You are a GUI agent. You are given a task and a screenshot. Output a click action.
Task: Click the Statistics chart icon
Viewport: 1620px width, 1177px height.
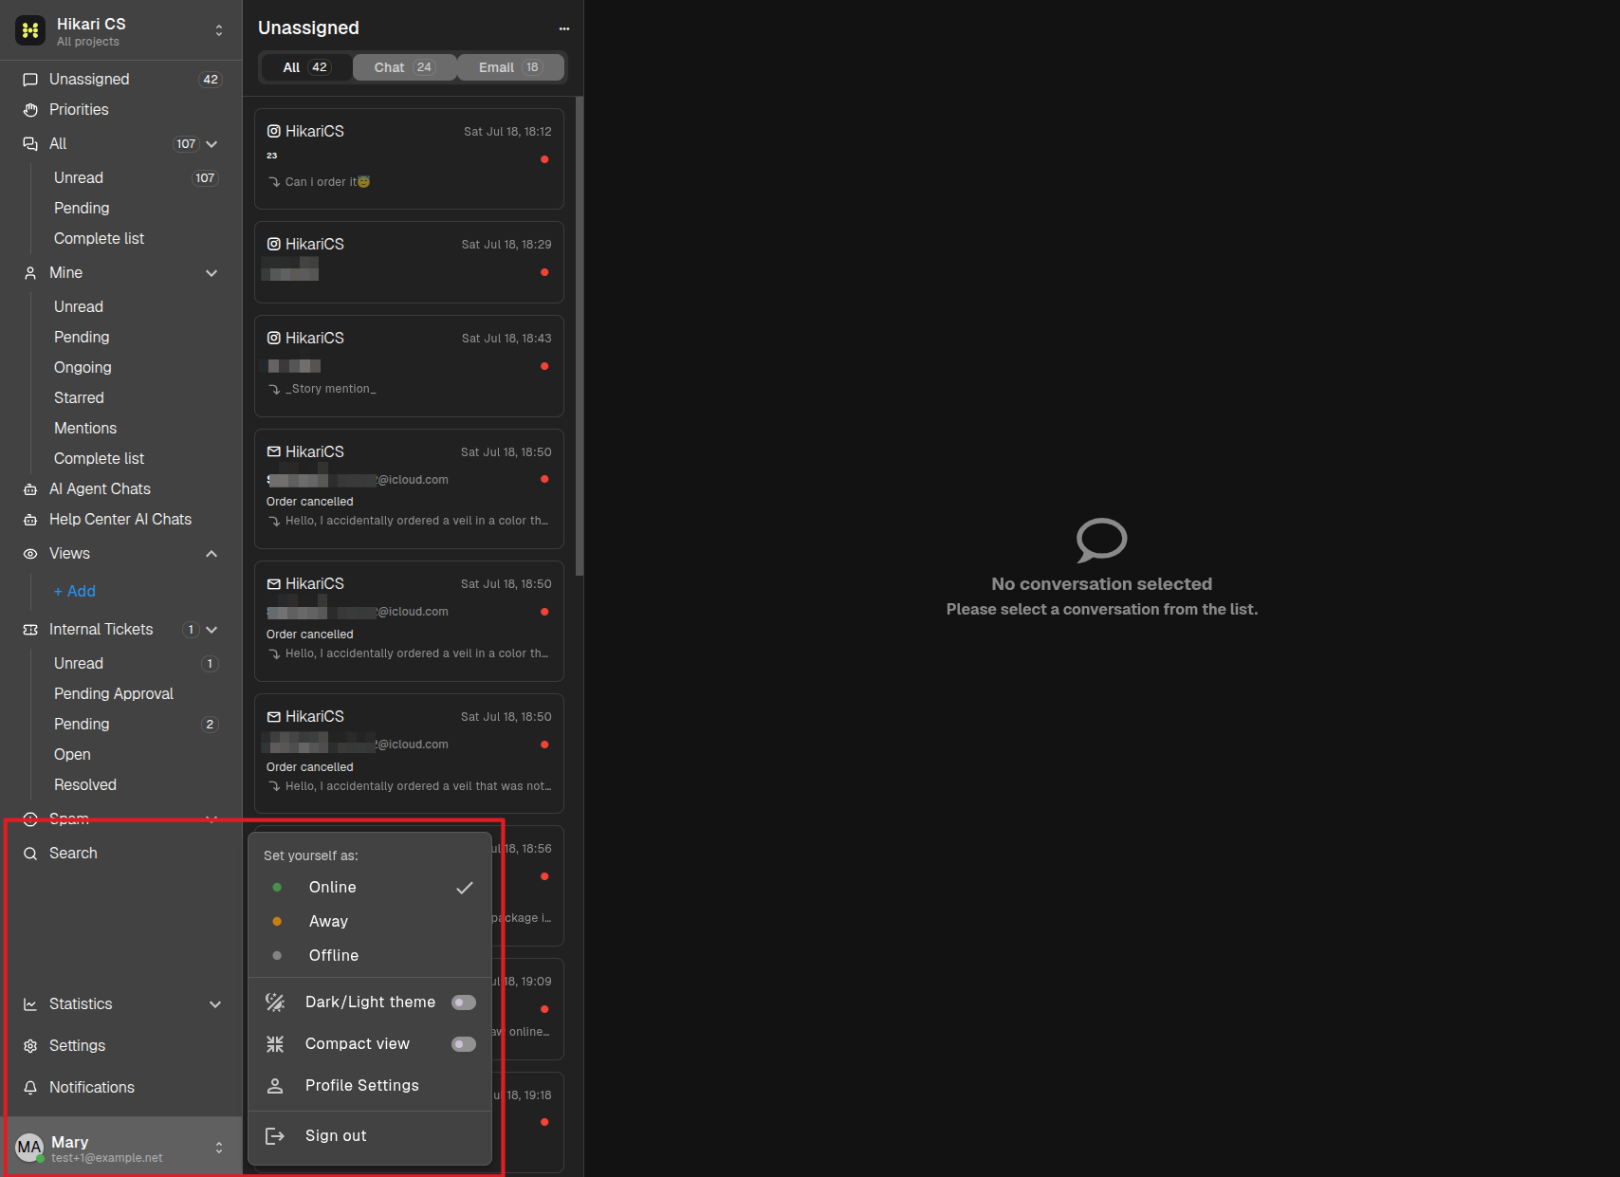30,1004
